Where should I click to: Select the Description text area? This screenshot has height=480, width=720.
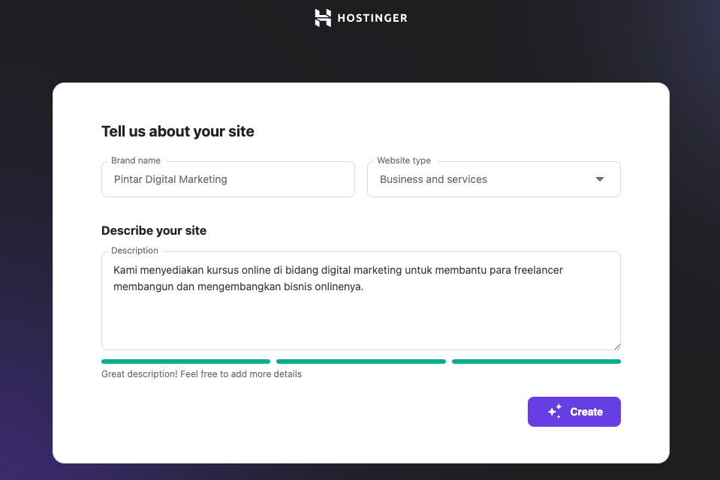point(360,300)
